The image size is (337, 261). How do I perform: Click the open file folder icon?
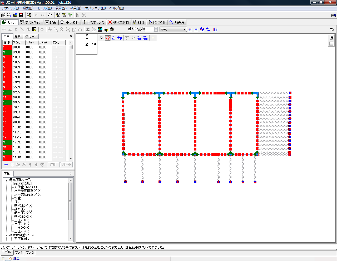(x=15, y=15)
